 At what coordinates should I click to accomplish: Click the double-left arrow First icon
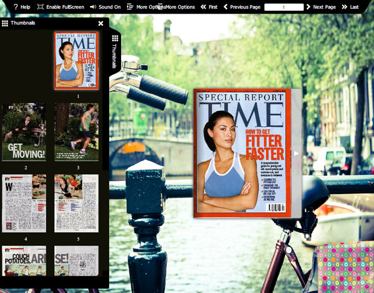click(203, 7)
